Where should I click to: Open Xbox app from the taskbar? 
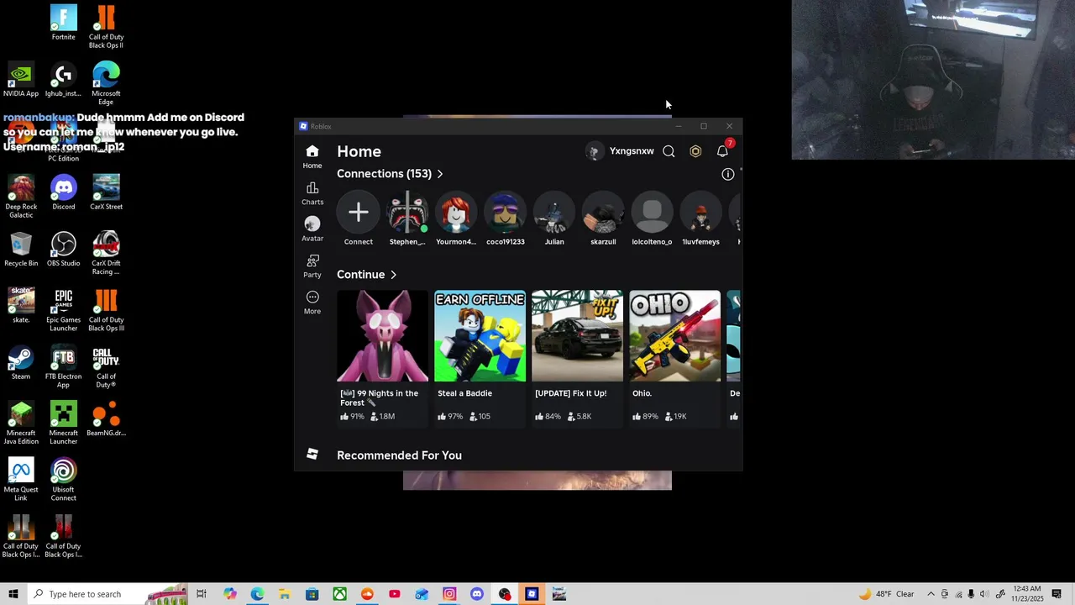click(339, 594)
